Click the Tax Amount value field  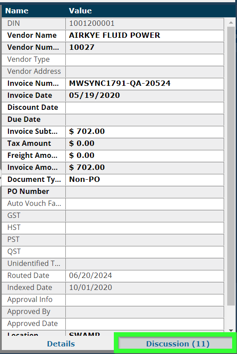point(145,143)
